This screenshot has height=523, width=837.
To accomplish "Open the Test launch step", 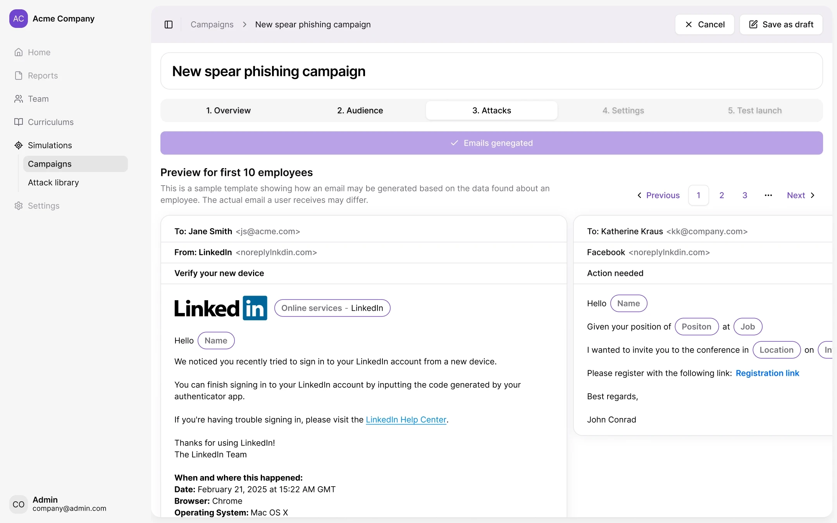I will click(754, 110).
